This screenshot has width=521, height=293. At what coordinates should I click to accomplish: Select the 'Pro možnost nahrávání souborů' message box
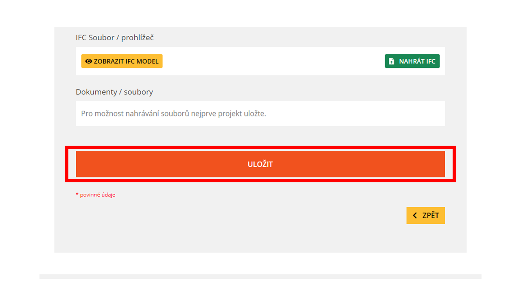[260, 114]
